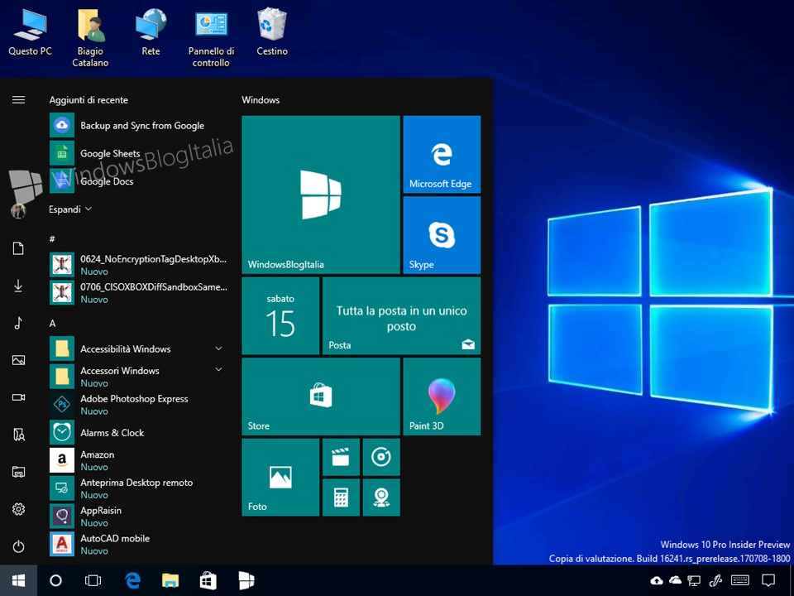The height and width of the screenshot is (596, 794).
Task: Open Videos folder from Start sidebar
Action: pyautogui.click(x=18, y=397)
